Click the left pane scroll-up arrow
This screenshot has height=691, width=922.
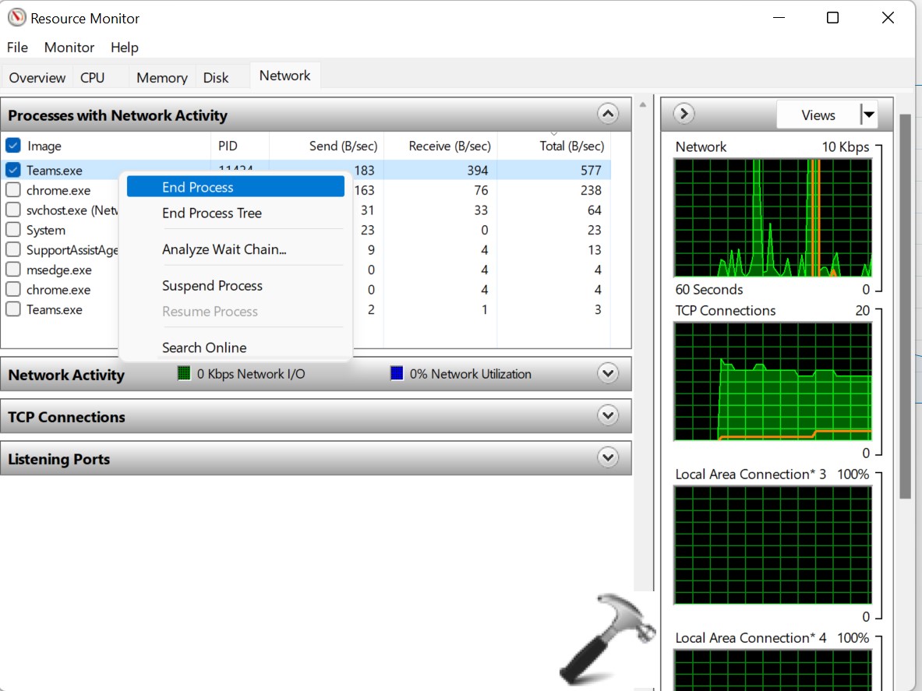(x=643, y=104)
